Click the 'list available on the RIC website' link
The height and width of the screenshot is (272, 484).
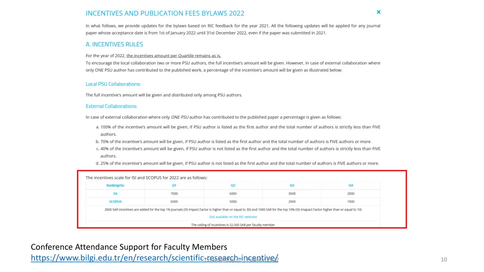pyautogui.click(x=233, y=217)
